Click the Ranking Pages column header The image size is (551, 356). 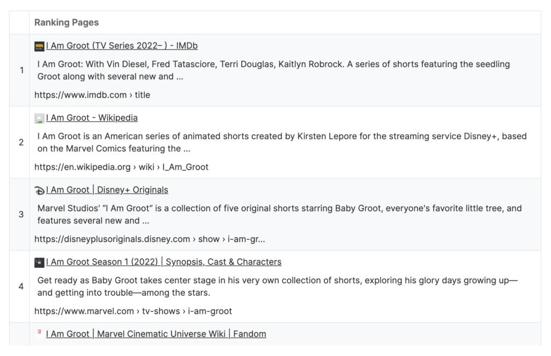pos(66,23)
